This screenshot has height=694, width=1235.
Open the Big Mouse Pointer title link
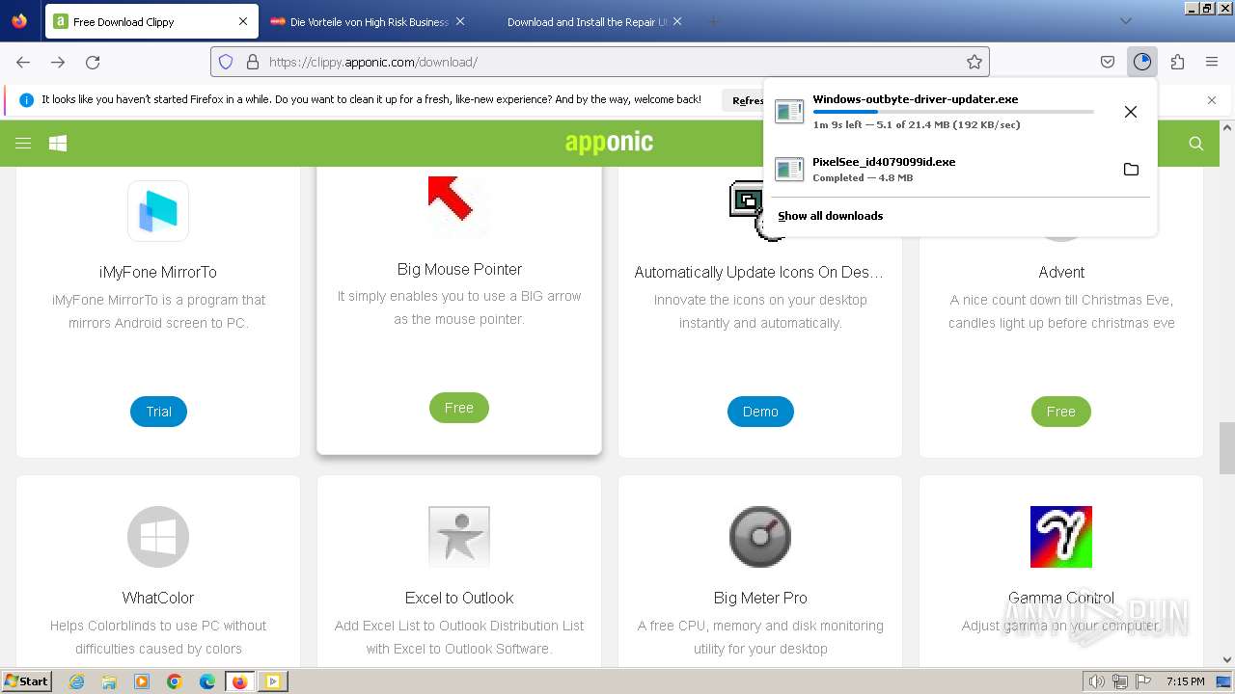pyautogui.click(x=459, y=269)
